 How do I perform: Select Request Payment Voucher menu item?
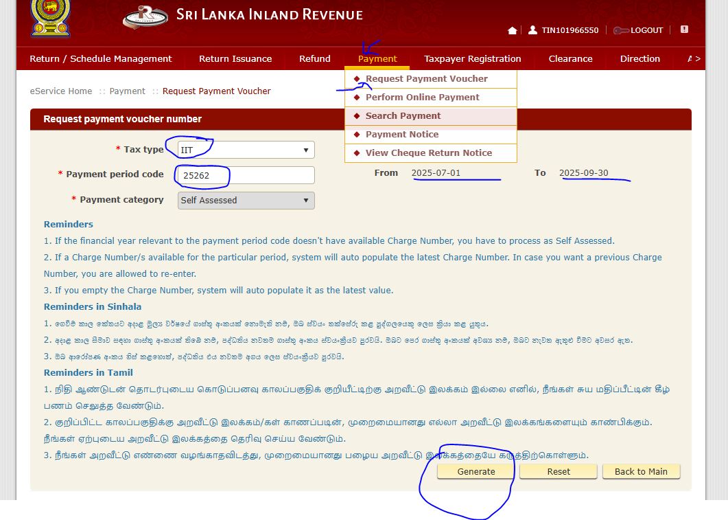pyautogui.click(x=426, y=79)
